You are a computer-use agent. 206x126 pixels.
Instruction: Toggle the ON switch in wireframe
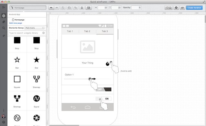coord(103,99)
